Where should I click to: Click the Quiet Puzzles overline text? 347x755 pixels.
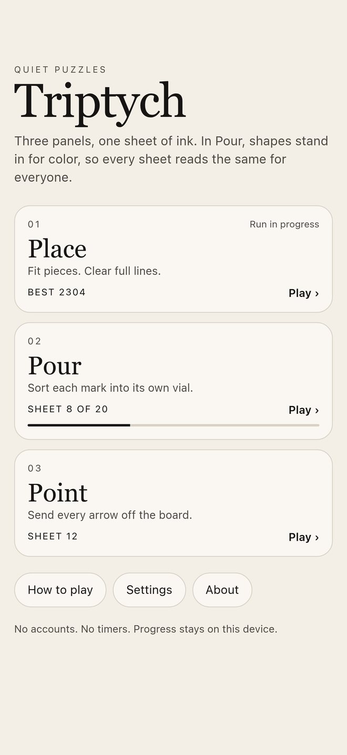click(60, 69)
